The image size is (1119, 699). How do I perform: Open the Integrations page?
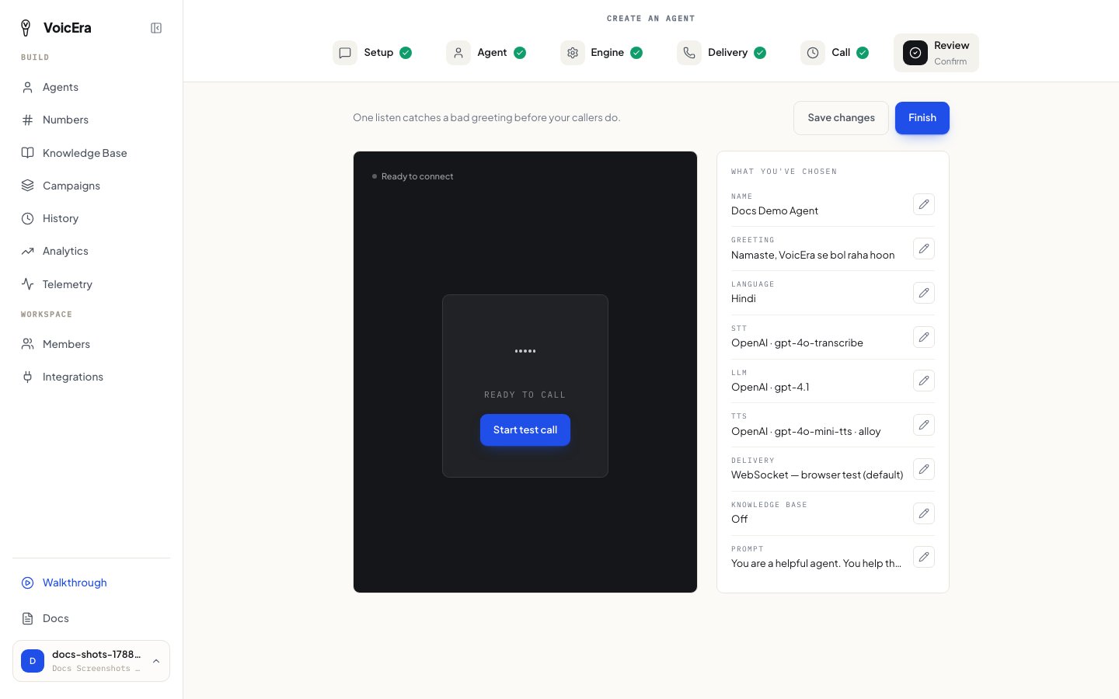pos(91,377)
